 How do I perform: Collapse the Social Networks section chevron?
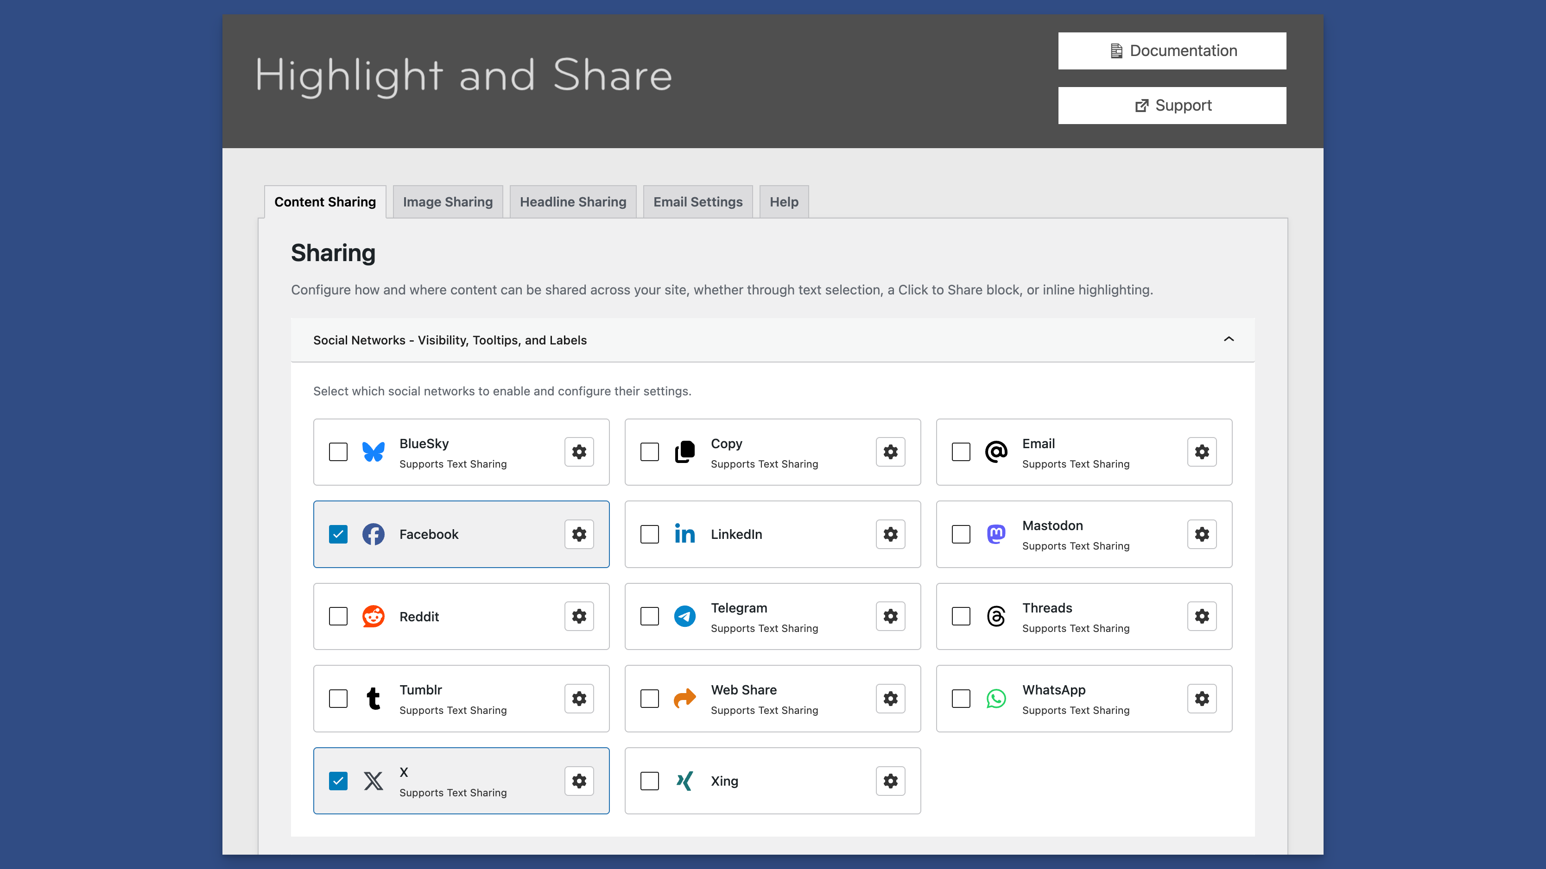(1229, 339)
